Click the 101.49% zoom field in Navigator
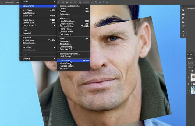Viewport: 195px width, 126px height. click(x=190, y=55)
